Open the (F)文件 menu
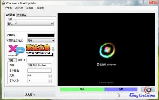The height and width of the screenshot is (100, 159). 8,8
